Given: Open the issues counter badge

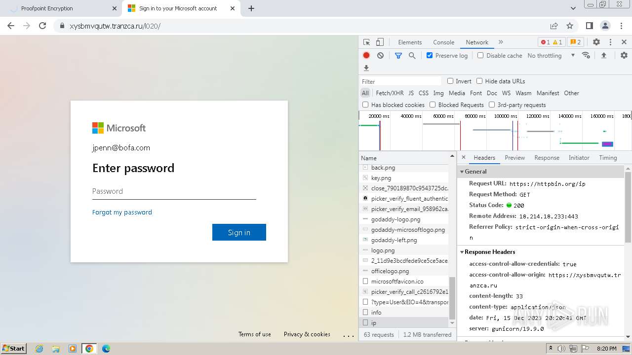Looking at the screenshot, I should click(575, 42).
